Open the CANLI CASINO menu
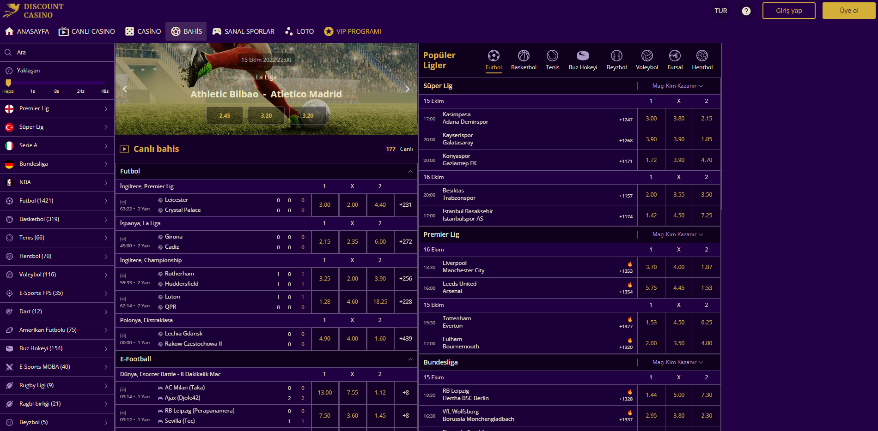878x431 pixels. (x=86, y=31)
